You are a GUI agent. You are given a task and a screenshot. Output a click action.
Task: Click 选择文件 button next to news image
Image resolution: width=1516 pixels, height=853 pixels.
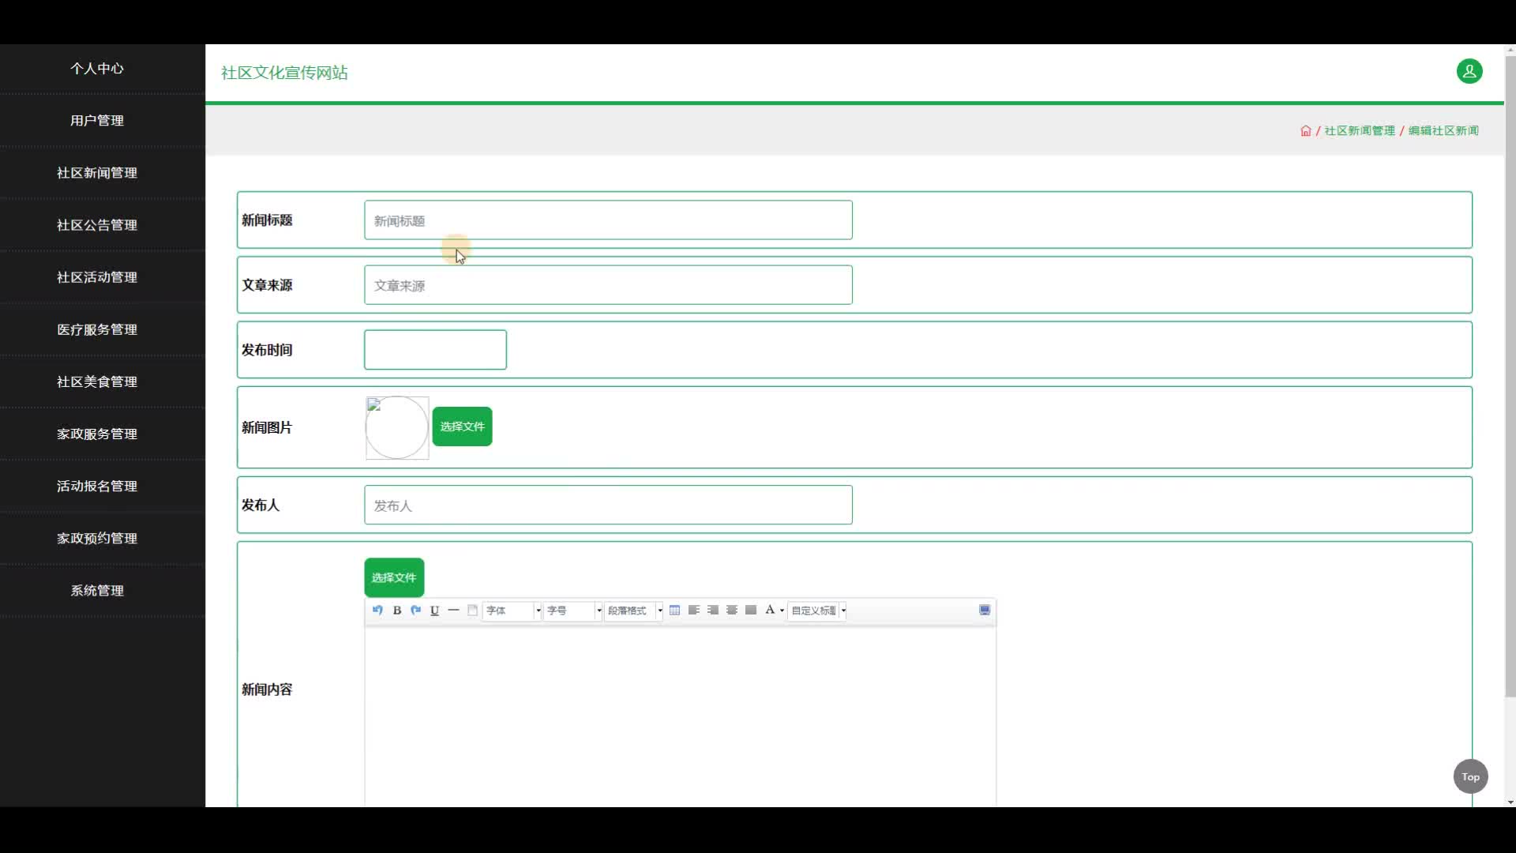462,426
